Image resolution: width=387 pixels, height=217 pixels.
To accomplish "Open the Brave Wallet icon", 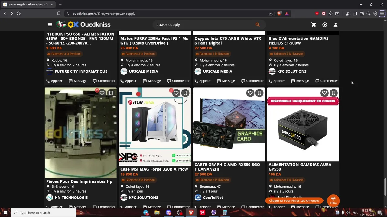I will (362, 14).
